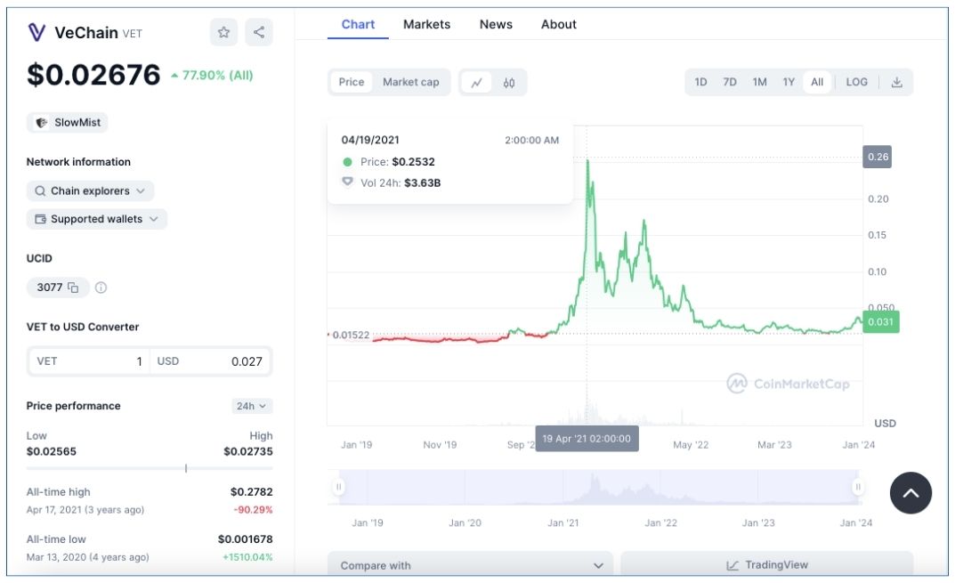Screen dimensions: 955x583
Task: Click the left handle of chart range slider
Action: pyautogui.click(x=338, y=487)
